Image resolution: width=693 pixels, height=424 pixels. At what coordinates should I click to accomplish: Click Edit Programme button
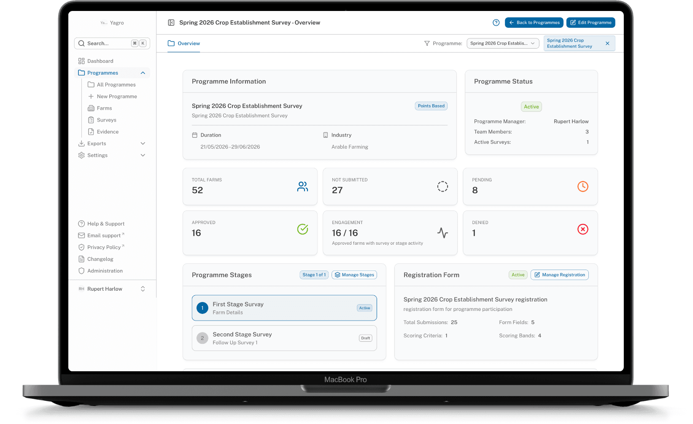pyautogui.click(x=591, y=23)
